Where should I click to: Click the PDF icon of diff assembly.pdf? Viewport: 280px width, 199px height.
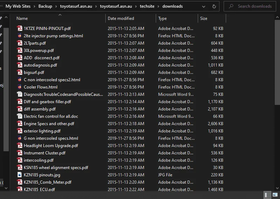click(20, 109)
